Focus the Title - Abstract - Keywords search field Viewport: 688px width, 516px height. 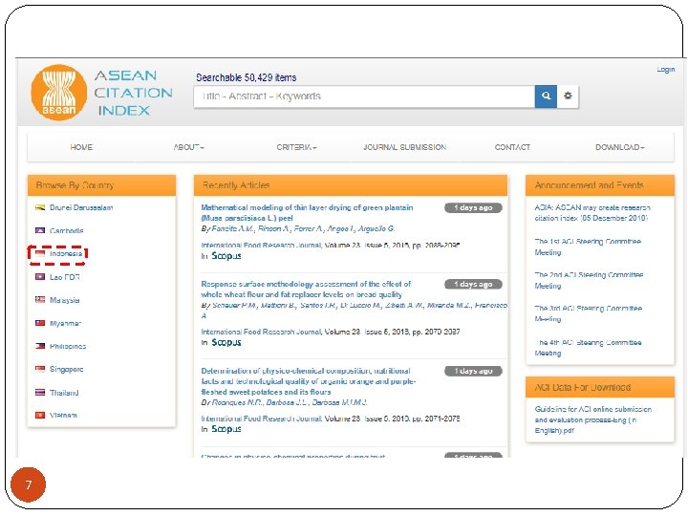[364, 97]
